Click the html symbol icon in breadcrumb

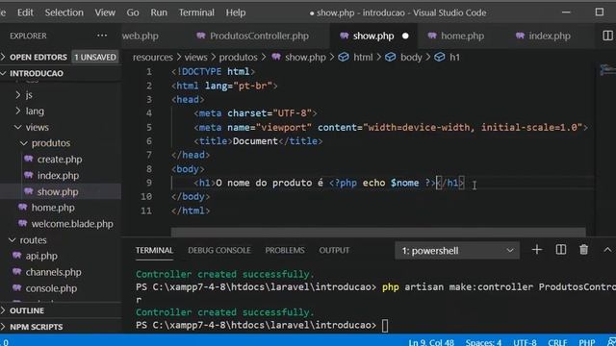point(344,57)
